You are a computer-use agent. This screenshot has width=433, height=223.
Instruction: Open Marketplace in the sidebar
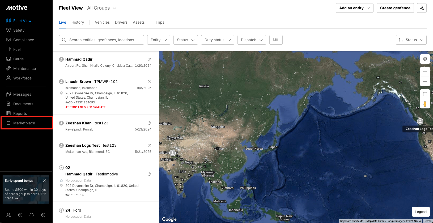(24, 123)
